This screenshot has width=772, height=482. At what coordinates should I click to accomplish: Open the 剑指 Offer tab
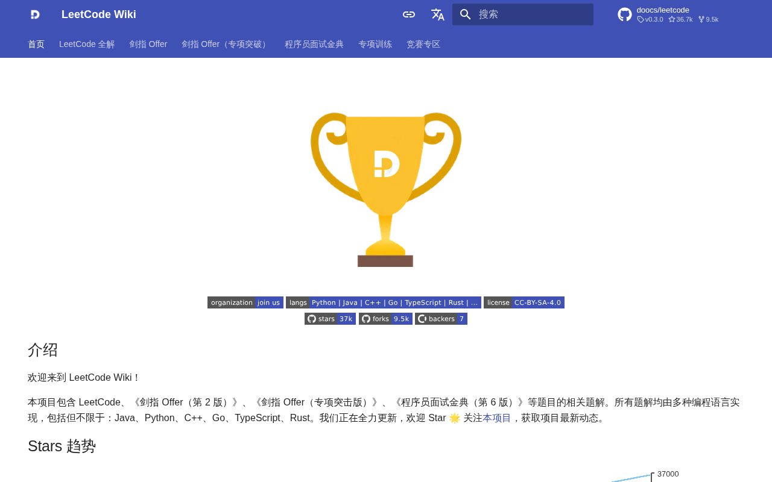148,44
